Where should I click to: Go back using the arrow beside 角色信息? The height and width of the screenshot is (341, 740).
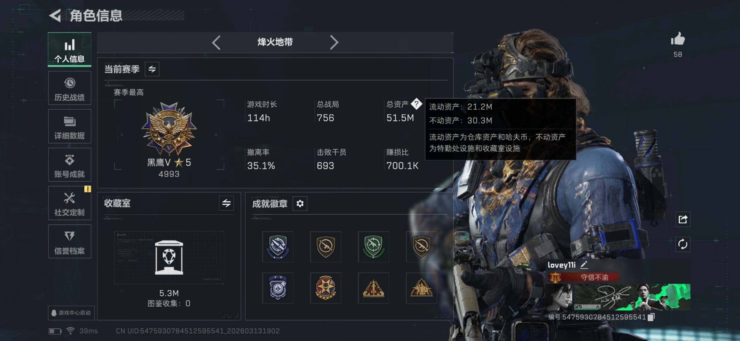coord(55,15)
